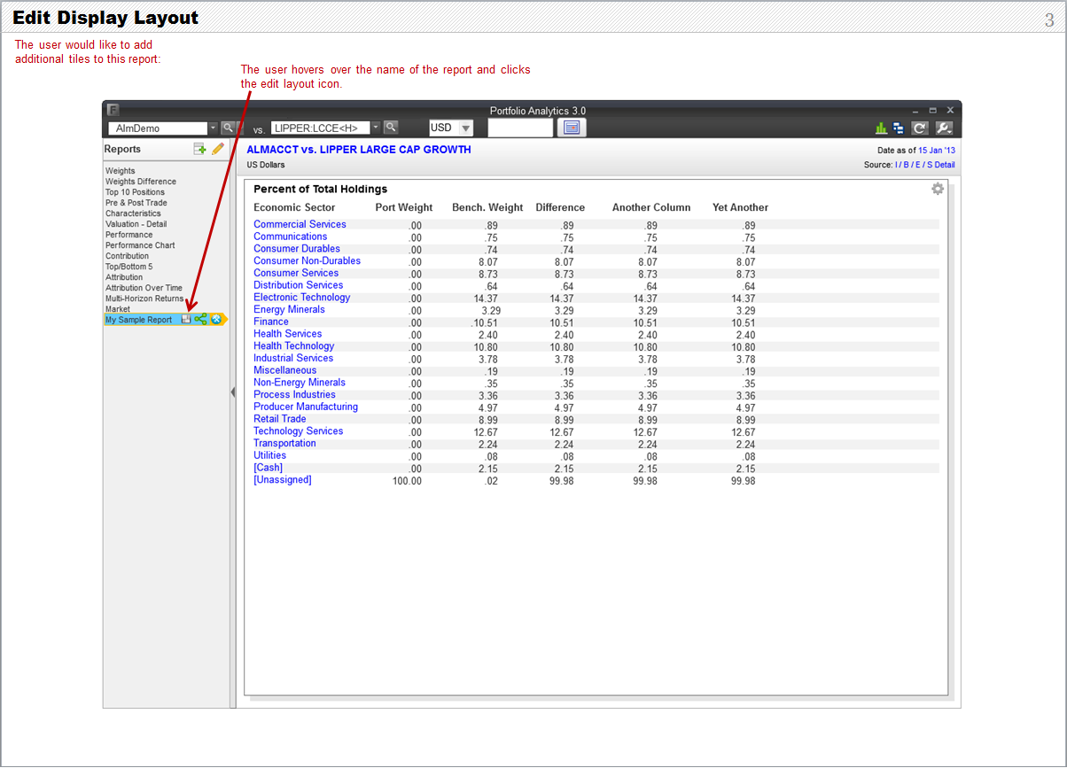Viewport: 1067px width, 768px height.
Task: Click the Difference column header
Action: coord(560,207)
